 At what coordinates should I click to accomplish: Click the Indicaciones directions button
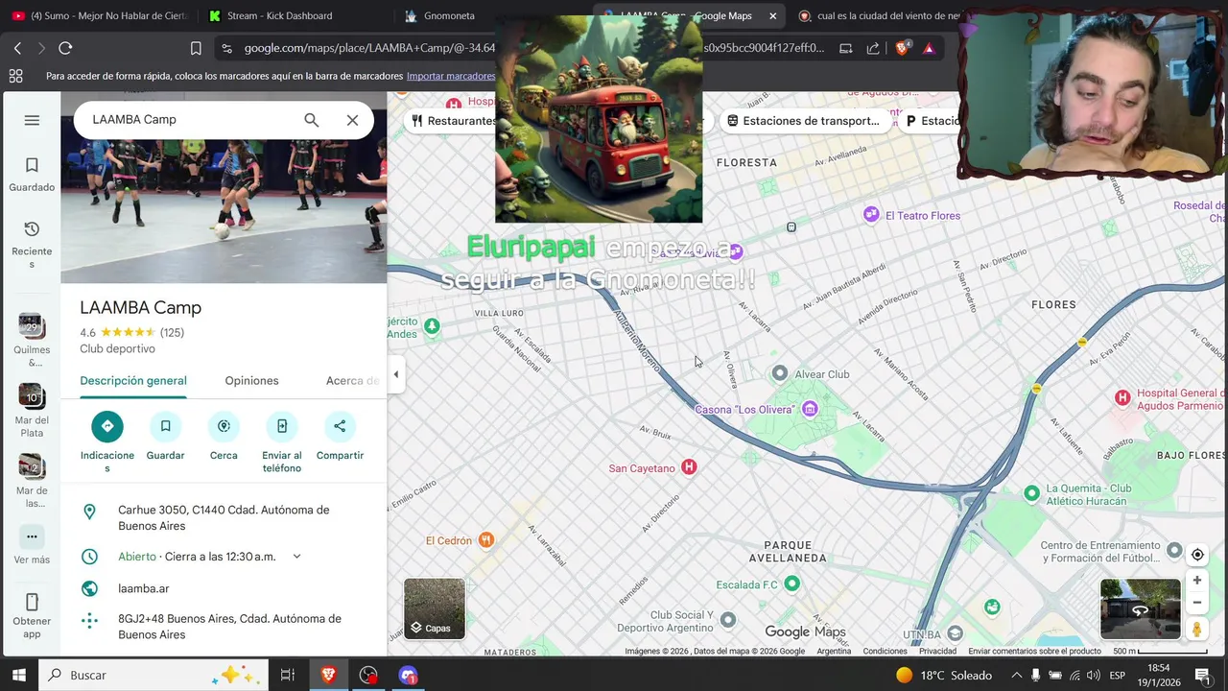(107, 441)
